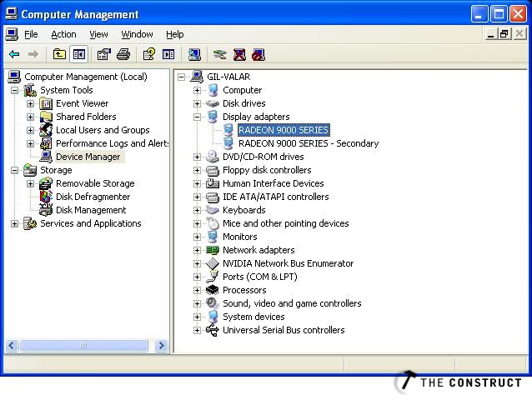Click the Processors chip icon
This screenshot has height=405, width=532.
tap(213, 290)
